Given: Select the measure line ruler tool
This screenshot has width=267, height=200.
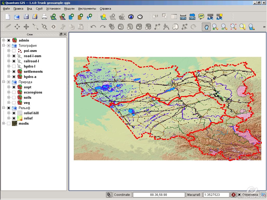Looking at the screenshot, I should [x=183, y=17].
